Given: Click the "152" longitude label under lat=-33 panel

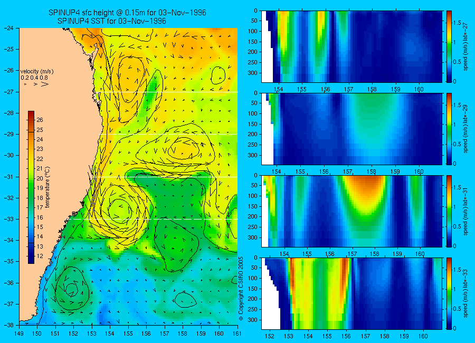Looking at the screenshot, I should [269, 336].
